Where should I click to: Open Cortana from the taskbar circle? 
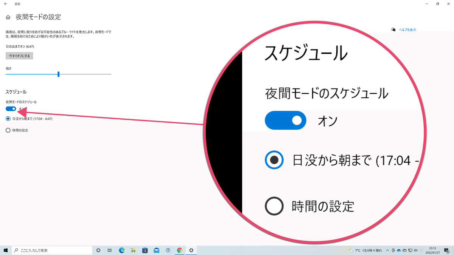[98, 250]
